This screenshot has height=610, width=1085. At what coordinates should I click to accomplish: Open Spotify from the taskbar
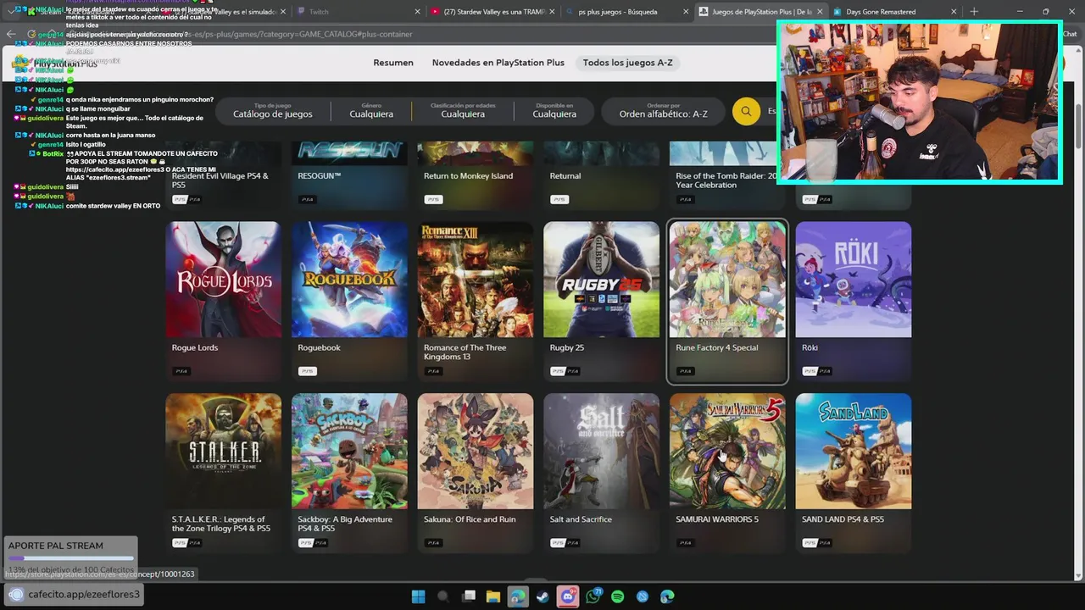pos(617,596)
